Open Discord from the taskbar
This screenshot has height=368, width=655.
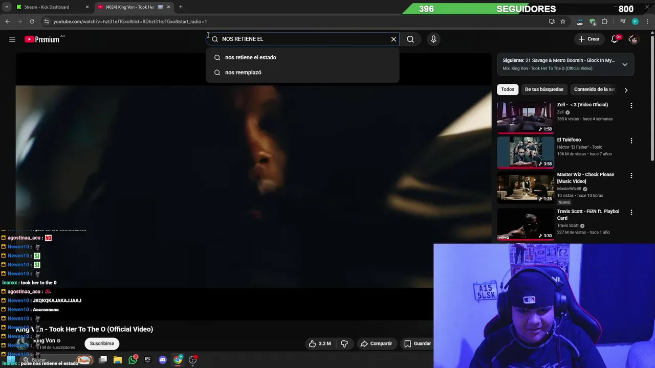[163, 360]
